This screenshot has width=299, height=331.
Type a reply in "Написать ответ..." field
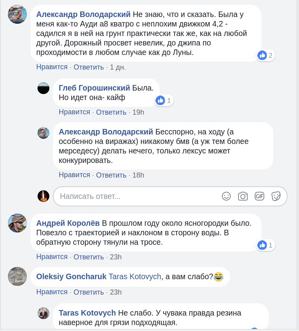[x=138, y=196]
